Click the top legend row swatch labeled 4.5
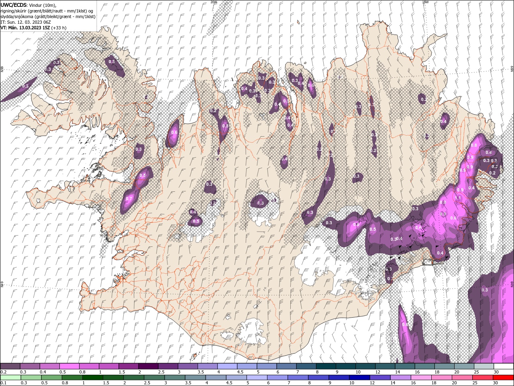Screen dimensions: 514x386 tap(247, 366)
